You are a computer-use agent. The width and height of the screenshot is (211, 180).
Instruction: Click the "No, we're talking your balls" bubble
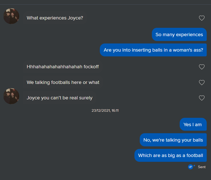click(173, 140)
